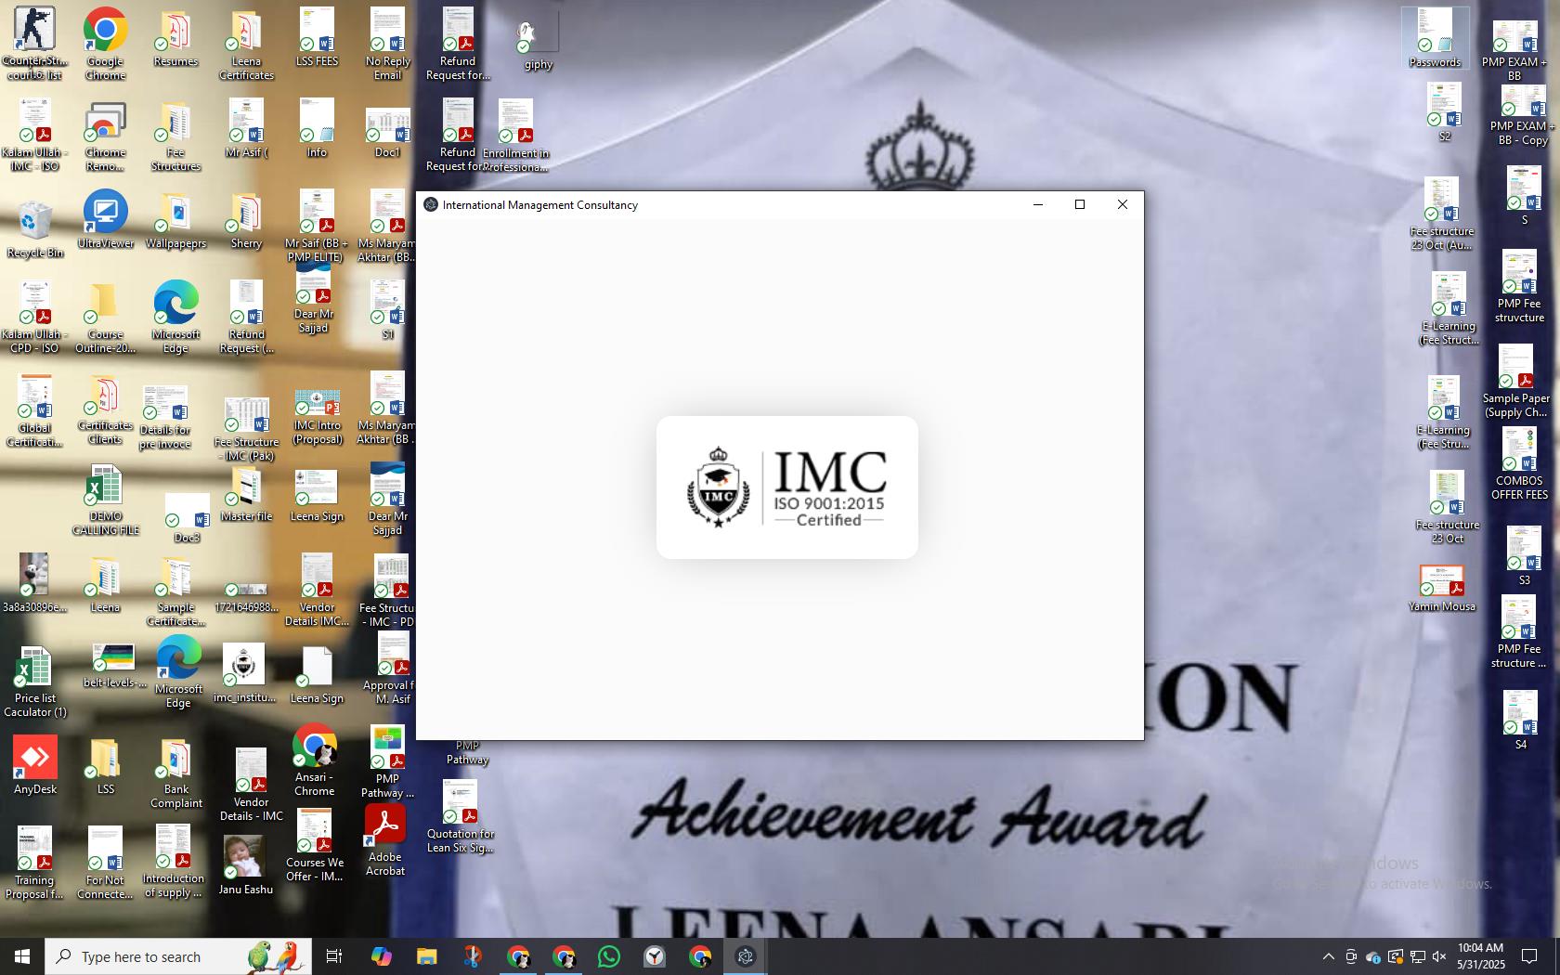The image size is (1560, 975).
Task: Open the Adobe Acrobat shortcut
Action: click(x=385, y=840)
